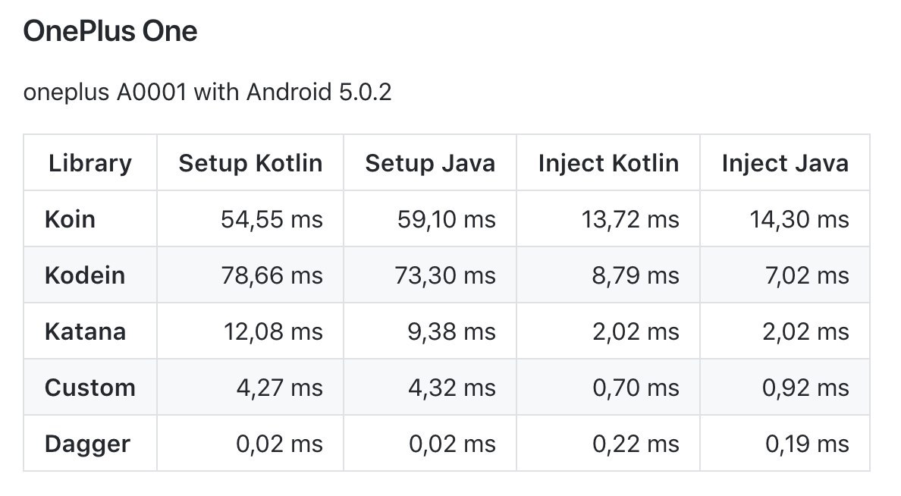Select the Setup Java column header
The width and height of the screenshot is (901, 496).
click(430, 163)
